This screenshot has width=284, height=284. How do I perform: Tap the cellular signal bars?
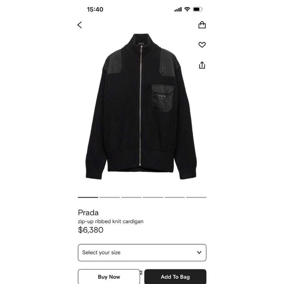(178, 9)
